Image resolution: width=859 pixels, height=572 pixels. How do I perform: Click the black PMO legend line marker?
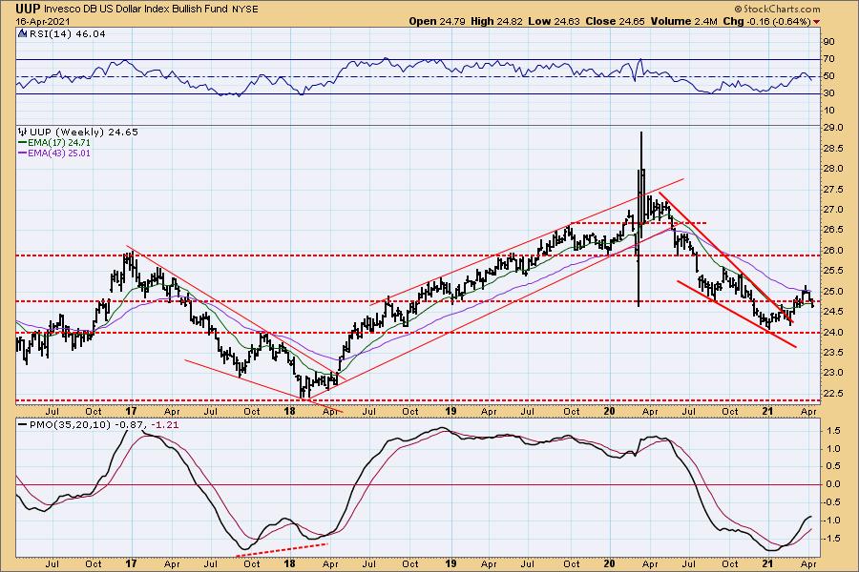(x=23, y=425)
